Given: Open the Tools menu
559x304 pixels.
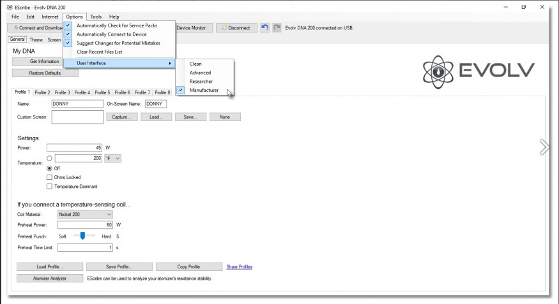Looking at the screenshot, I should coord(96,17).
